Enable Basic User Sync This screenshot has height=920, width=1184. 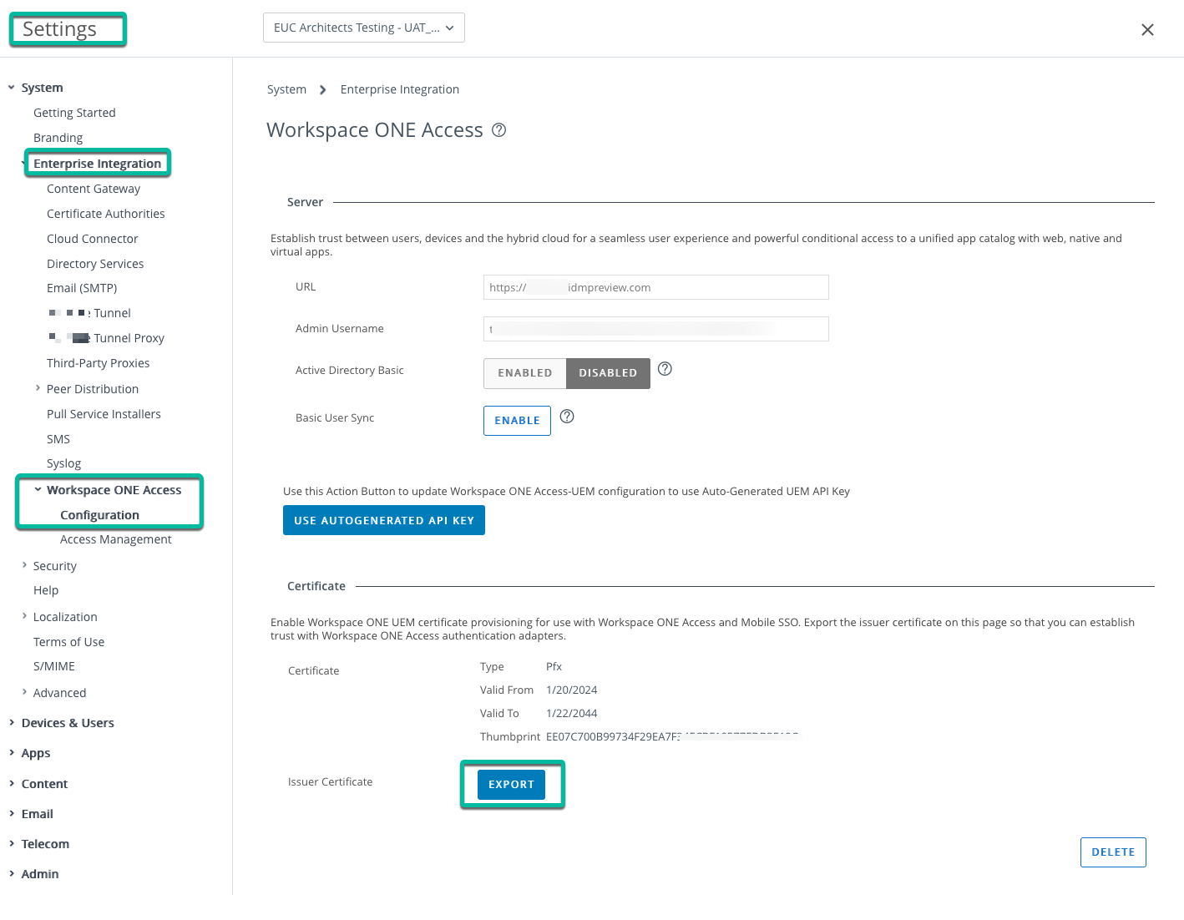[x=517, y=421]
